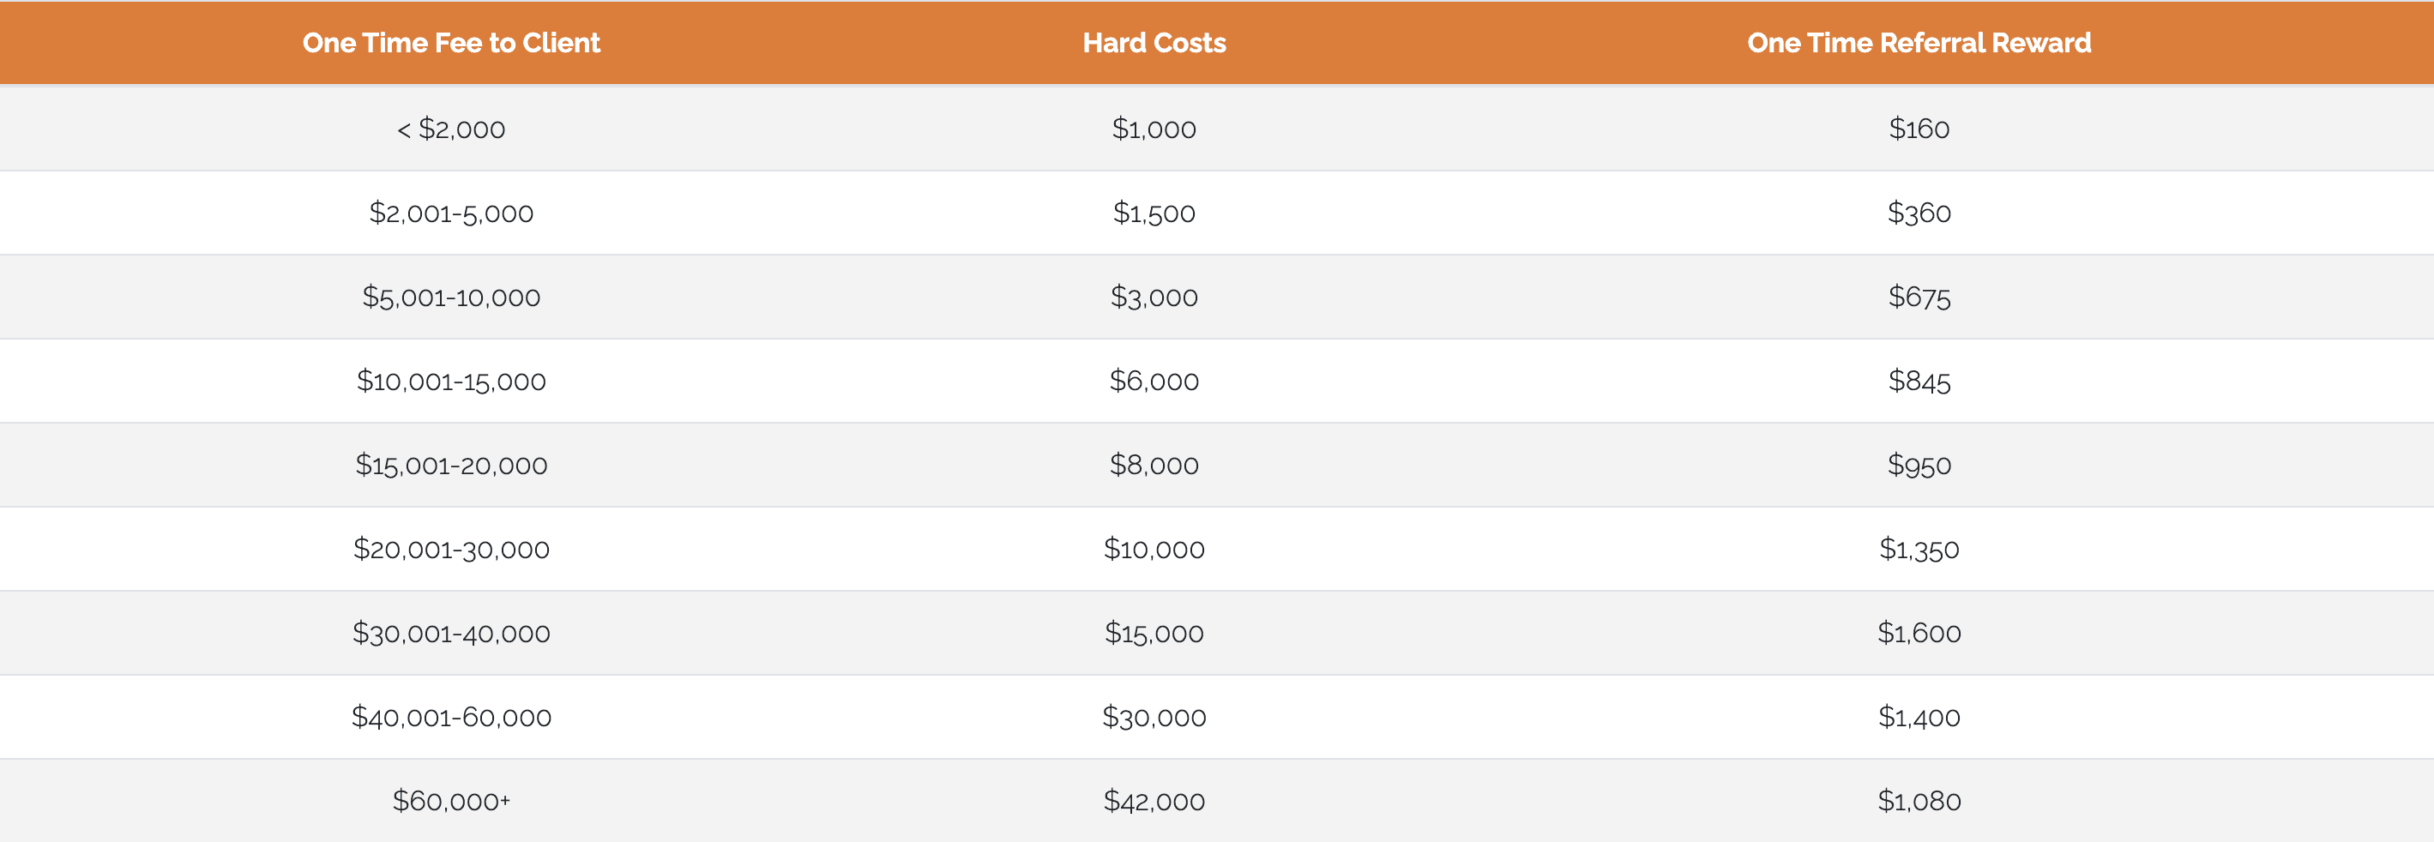Click the $1,350 referral reward value
This screenshot has width=2434, height=842.
pyautogui.click(x=1918, y=549)
